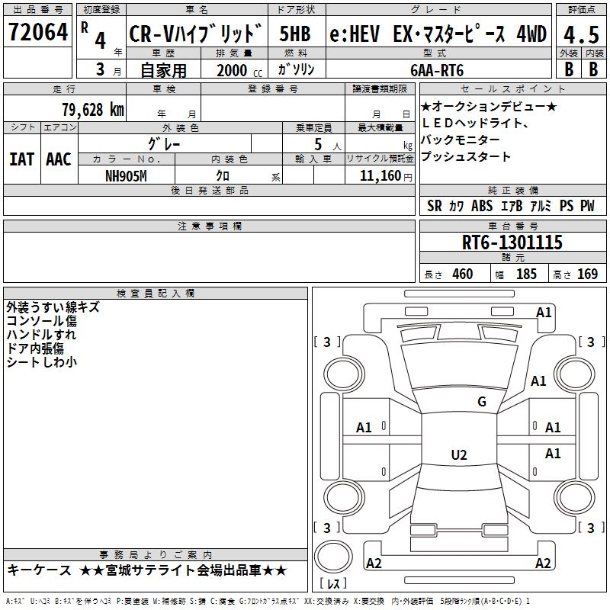The height and width of the screenshot is (610, 610).
Task: Select the SR equipment code
Action: [434, 206]
